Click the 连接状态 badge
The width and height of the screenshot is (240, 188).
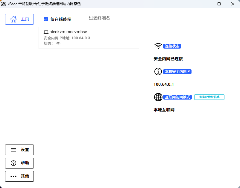pyautogui.click(x=172, y=46)
